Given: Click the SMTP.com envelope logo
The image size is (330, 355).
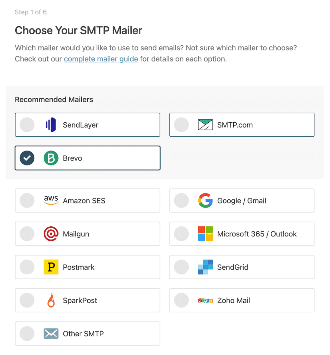Looking at the screenshot, I should pyautogui.click(x=206, y=124).
